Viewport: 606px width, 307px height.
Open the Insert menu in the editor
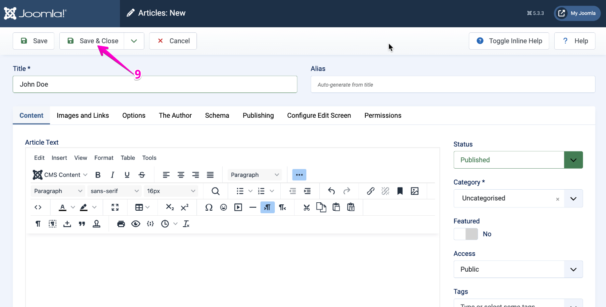pyautogui.click(x=59, y=158)
